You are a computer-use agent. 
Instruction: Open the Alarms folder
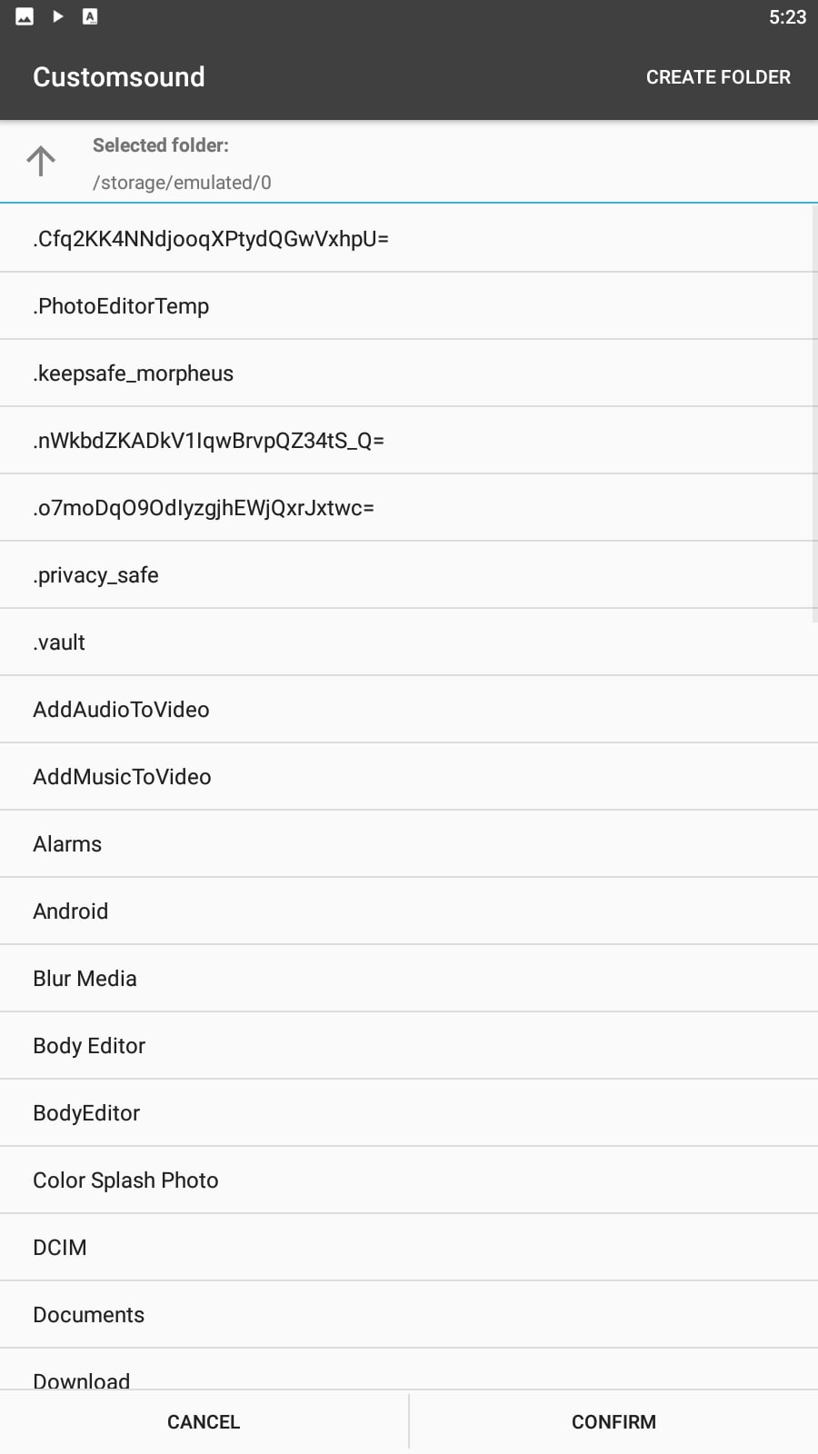pyautogui.click(x=409, y=844)
